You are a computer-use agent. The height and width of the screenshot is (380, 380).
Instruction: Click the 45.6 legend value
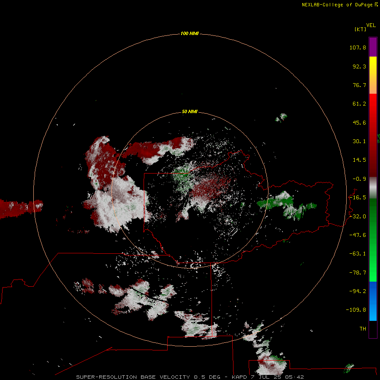pyautogui.click(x=359, y=122)
